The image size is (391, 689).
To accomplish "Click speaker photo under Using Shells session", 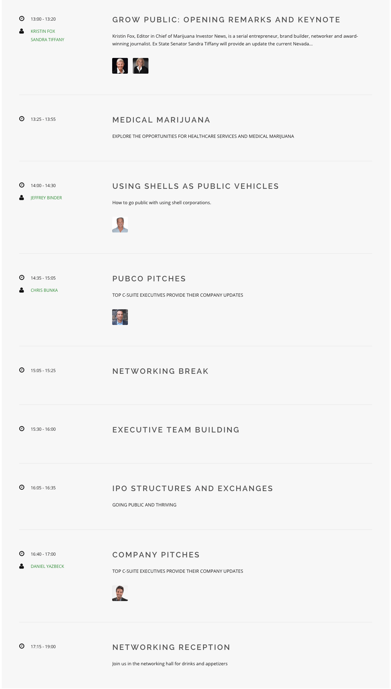I will (120, 224).
